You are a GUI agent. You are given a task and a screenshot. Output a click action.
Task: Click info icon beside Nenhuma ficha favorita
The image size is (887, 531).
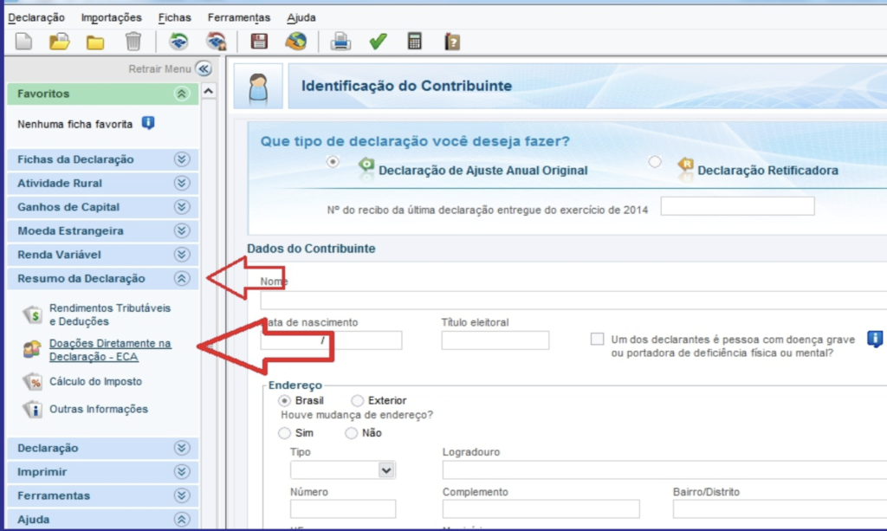click(148, 123)
